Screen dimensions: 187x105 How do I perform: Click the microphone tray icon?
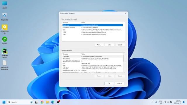[x=156, y=102]
